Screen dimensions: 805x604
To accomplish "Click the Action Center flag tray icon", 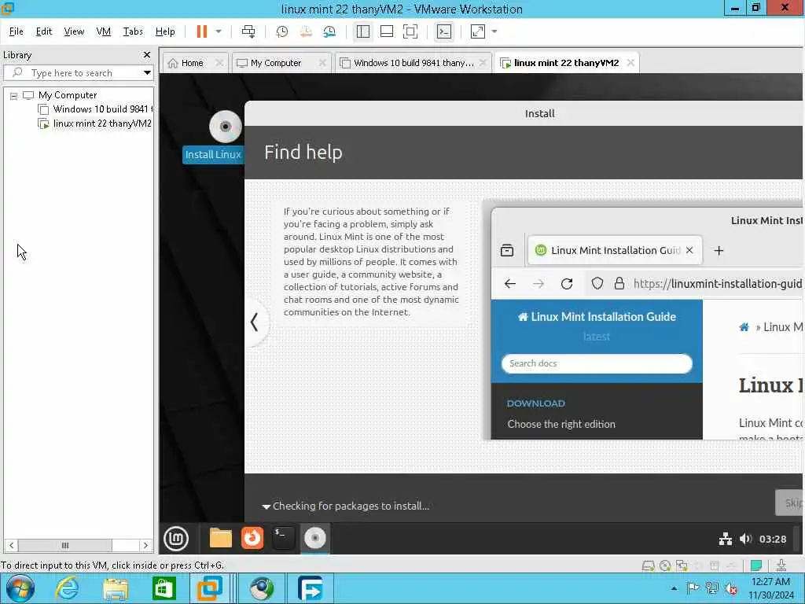I will 693,588.
